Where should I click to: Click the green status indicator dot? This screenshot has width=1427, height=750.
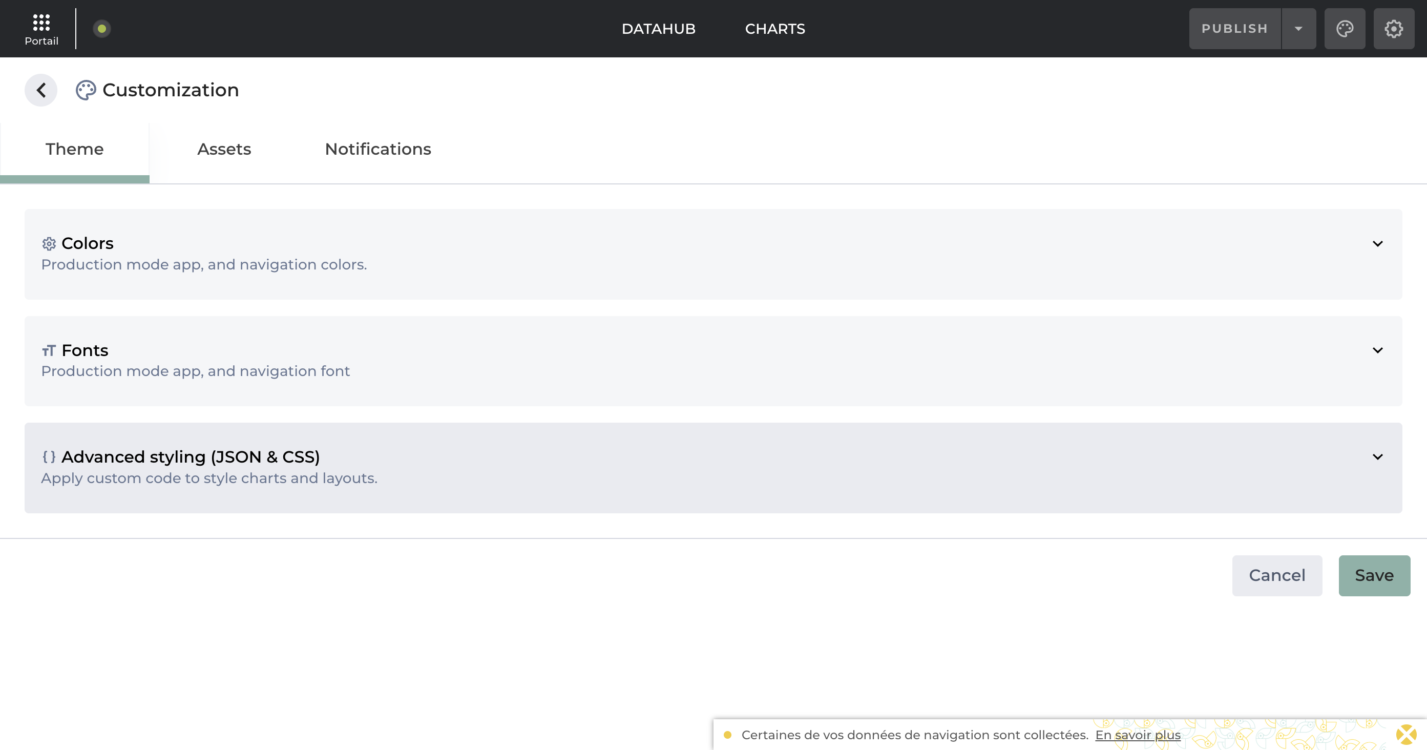tap(101, 28)
